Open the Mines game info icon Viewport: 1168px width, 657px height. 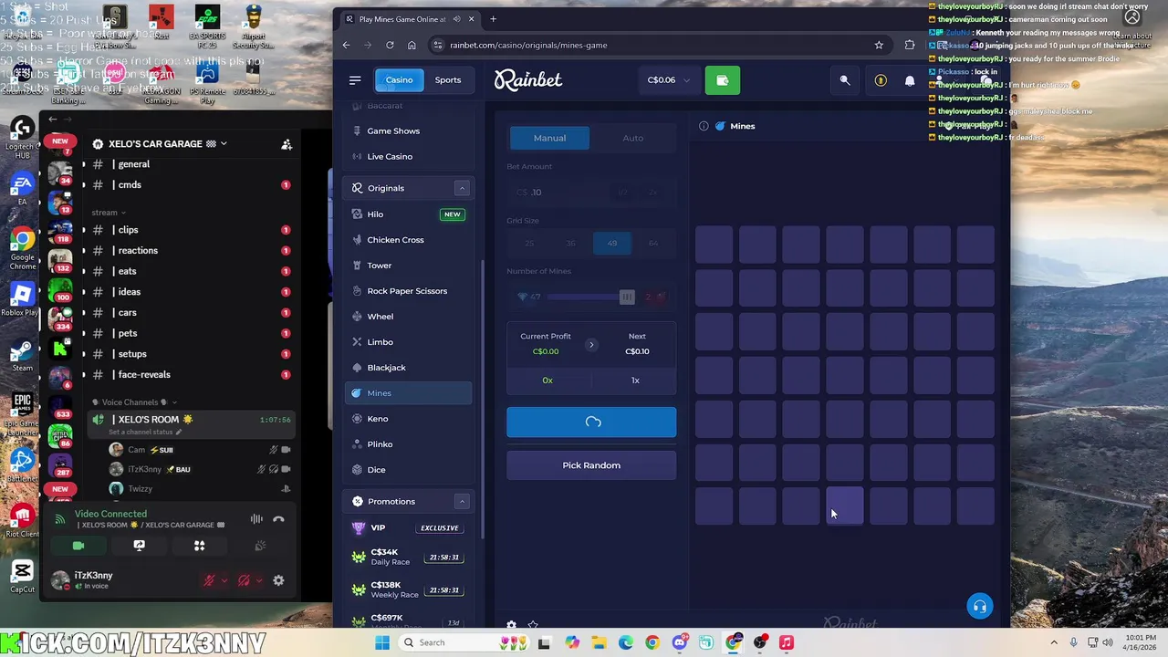pos(704,126)
